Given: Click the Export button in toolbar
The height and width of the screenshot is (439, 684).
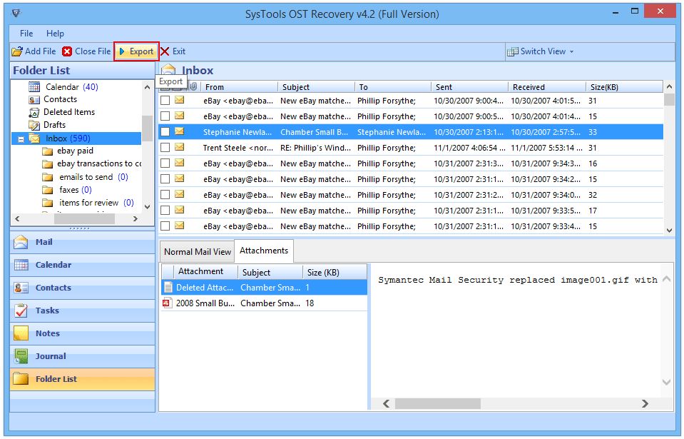Looking at the screenshot, I should pos(136,51).
